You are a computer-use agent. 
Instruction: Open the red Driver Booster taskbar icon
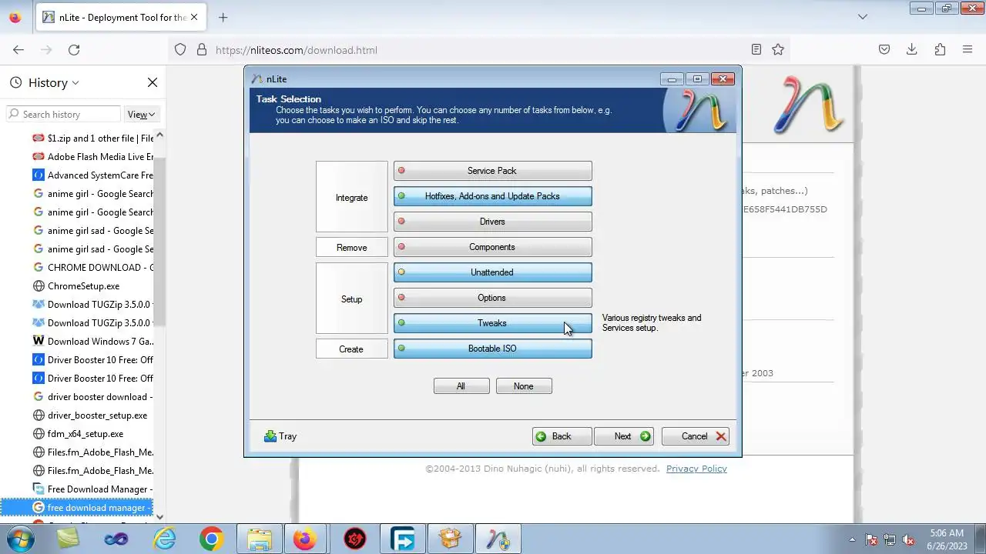[x=354, y=539]
